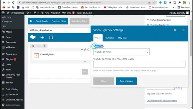Go back in browser history

point(4,2)
